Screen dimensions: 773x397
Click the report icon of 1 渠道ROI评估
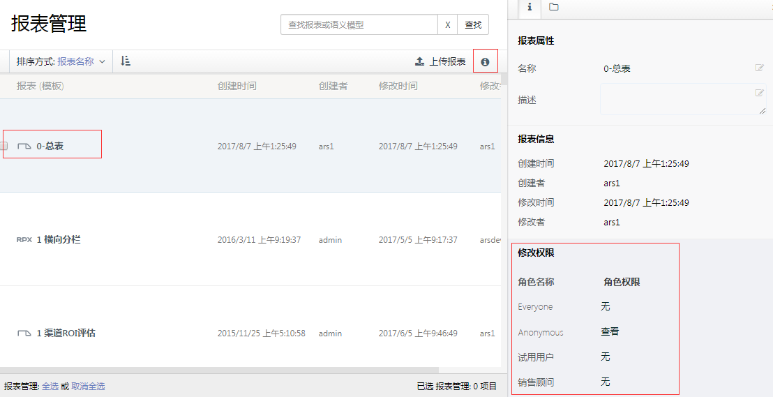click(x=24, y=334)
